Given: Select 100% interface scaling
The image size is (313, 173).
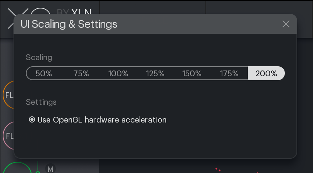Looking at the screenshot, I should pyautogui.click(x=118, y=74).
